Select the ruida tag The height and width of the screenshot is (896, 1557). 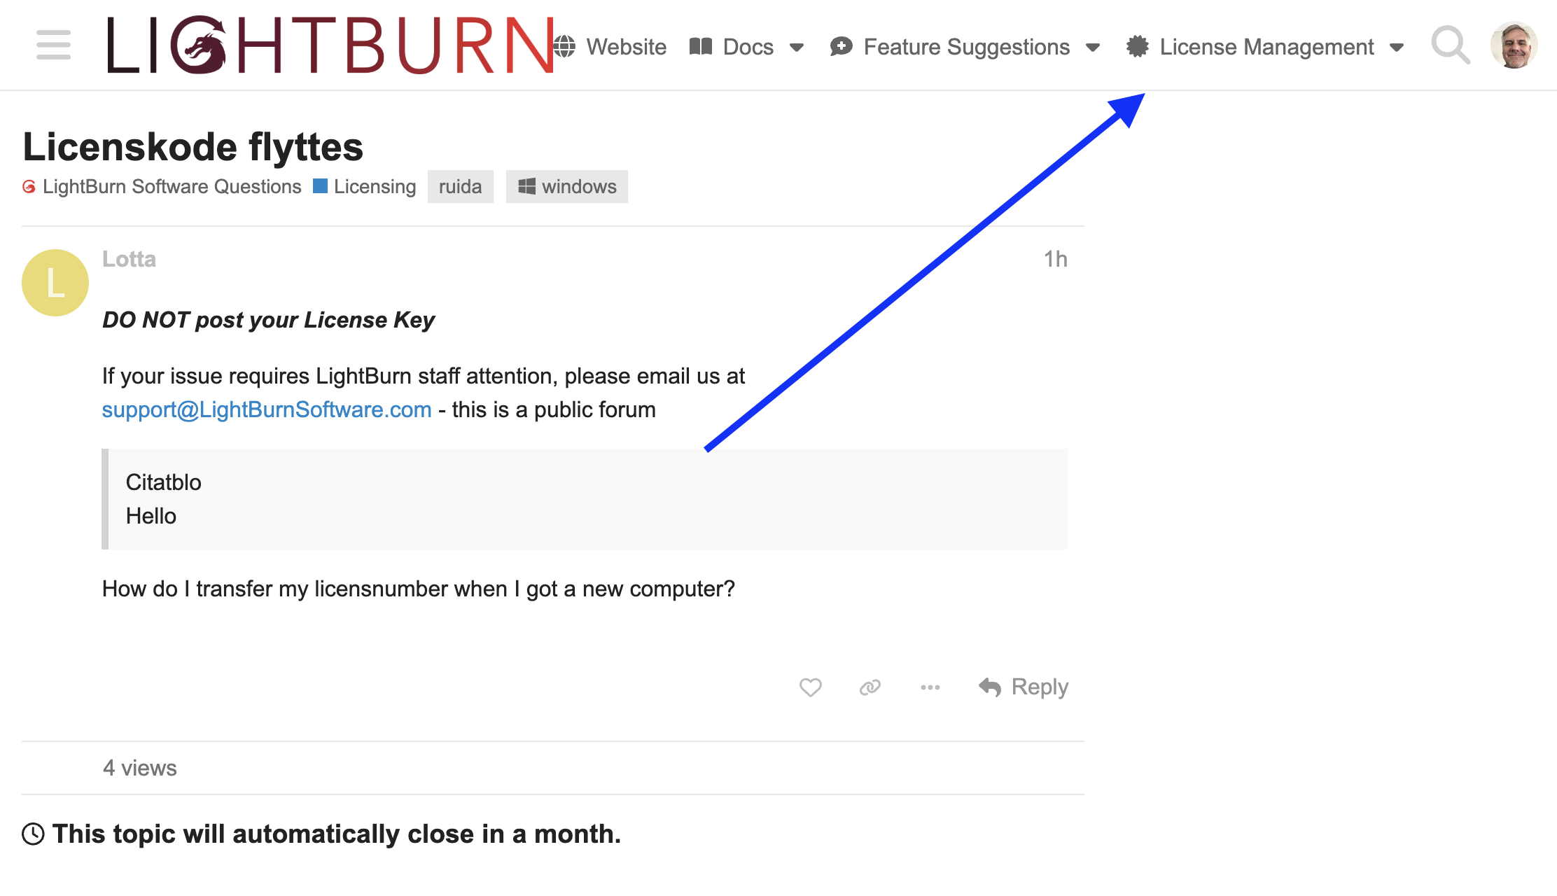coord(460,187)
